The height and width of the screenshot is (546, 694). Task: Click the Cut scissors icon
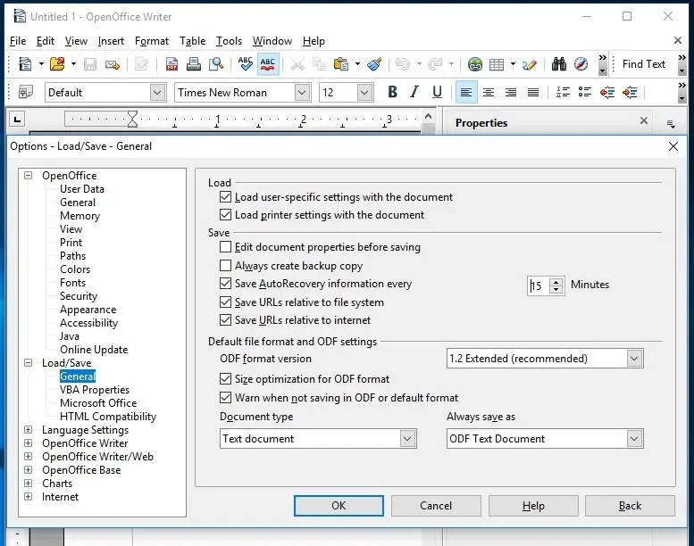click(297, 64)
